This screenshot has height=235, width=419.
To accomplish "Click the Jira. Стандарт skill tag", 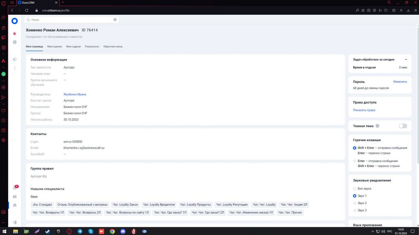I will [x=42, y=205].
